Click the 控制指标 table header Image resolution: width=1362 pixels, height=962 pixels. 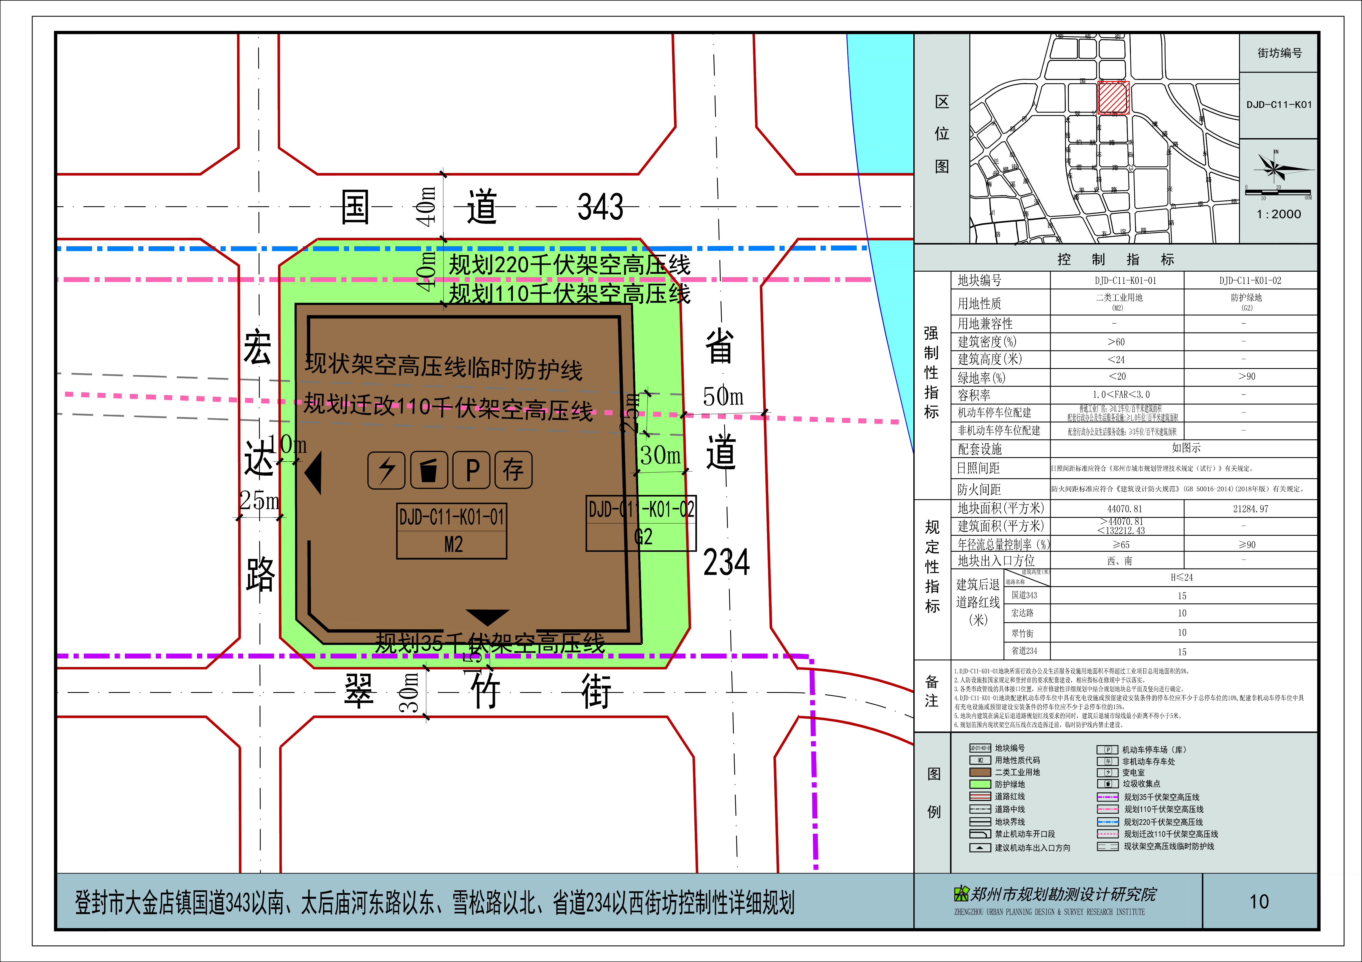point(1115,259)
